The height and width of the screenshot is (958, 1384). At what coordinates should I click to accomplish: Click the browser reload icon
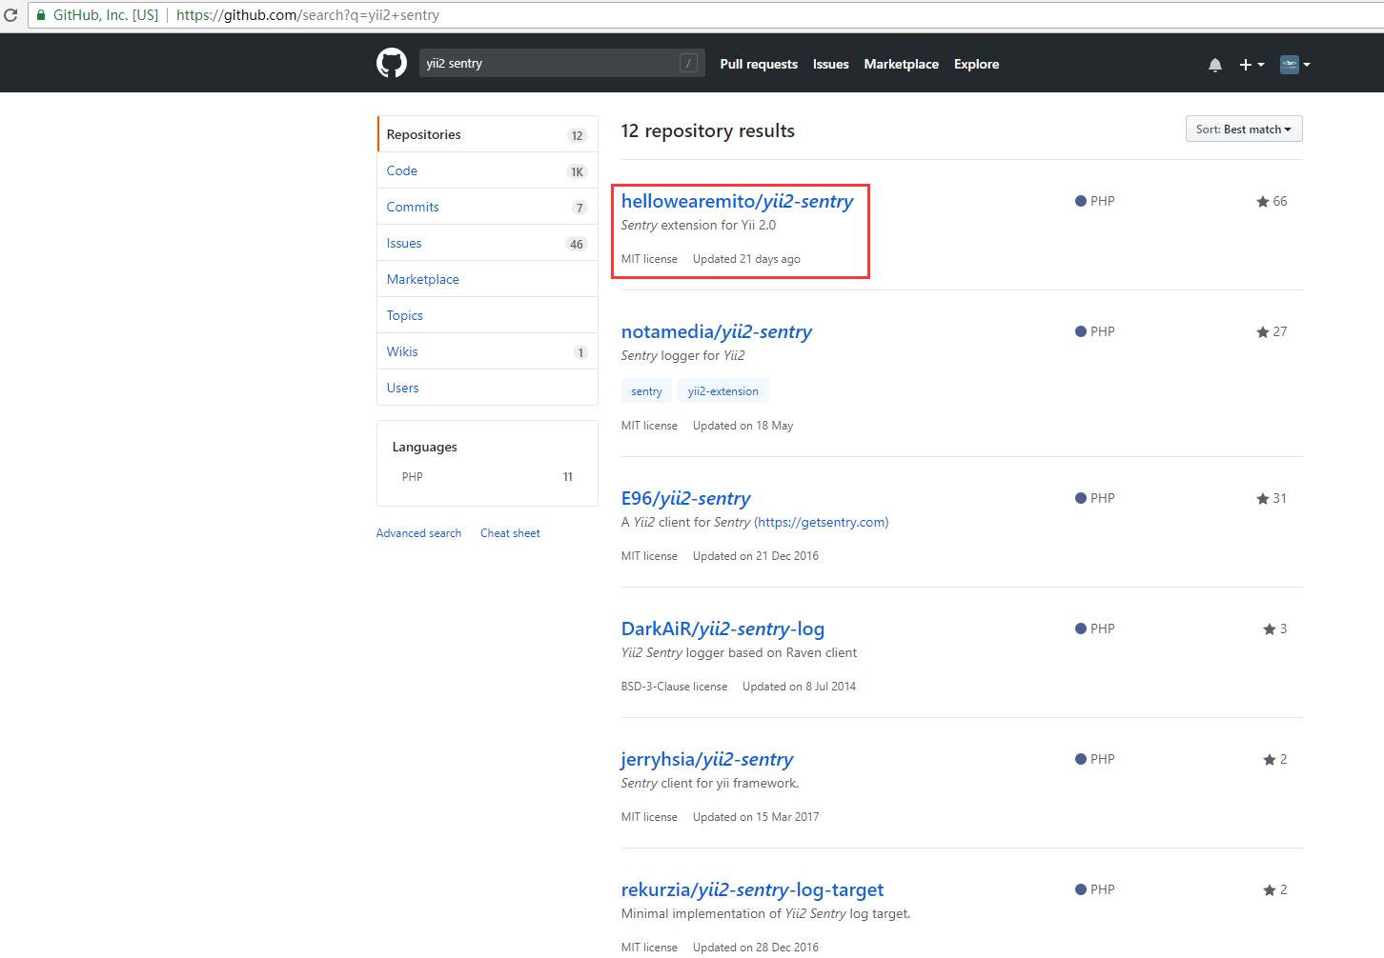[11, 15]
